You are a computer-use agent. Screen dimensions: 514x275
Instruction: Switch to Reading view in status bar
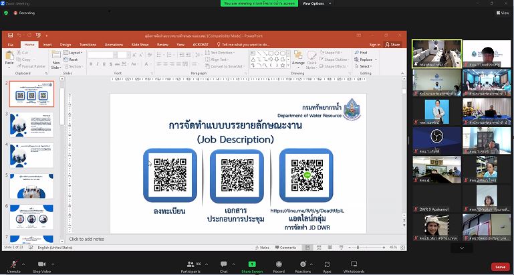click(330, 248)
